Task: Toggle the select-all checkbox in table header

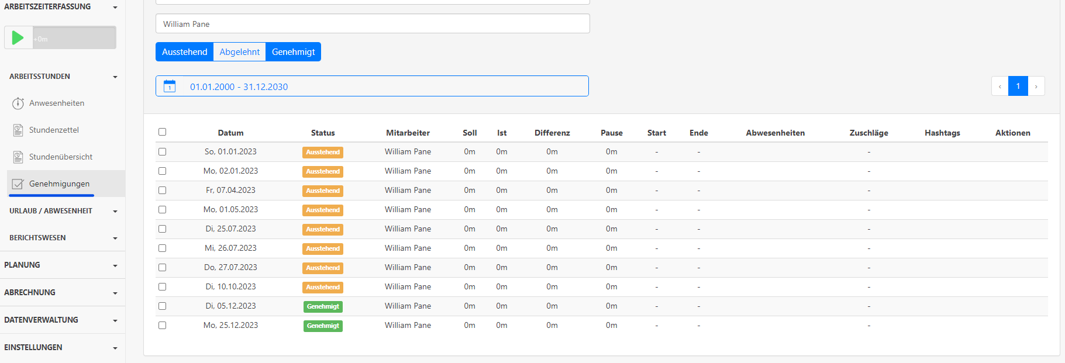Action: [x=163, y=132]
